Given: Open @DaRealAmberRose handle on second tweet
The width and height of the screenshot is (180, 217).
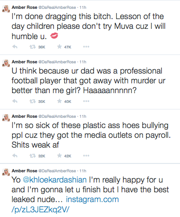Looking at the screenshot, I should point(57,62).
